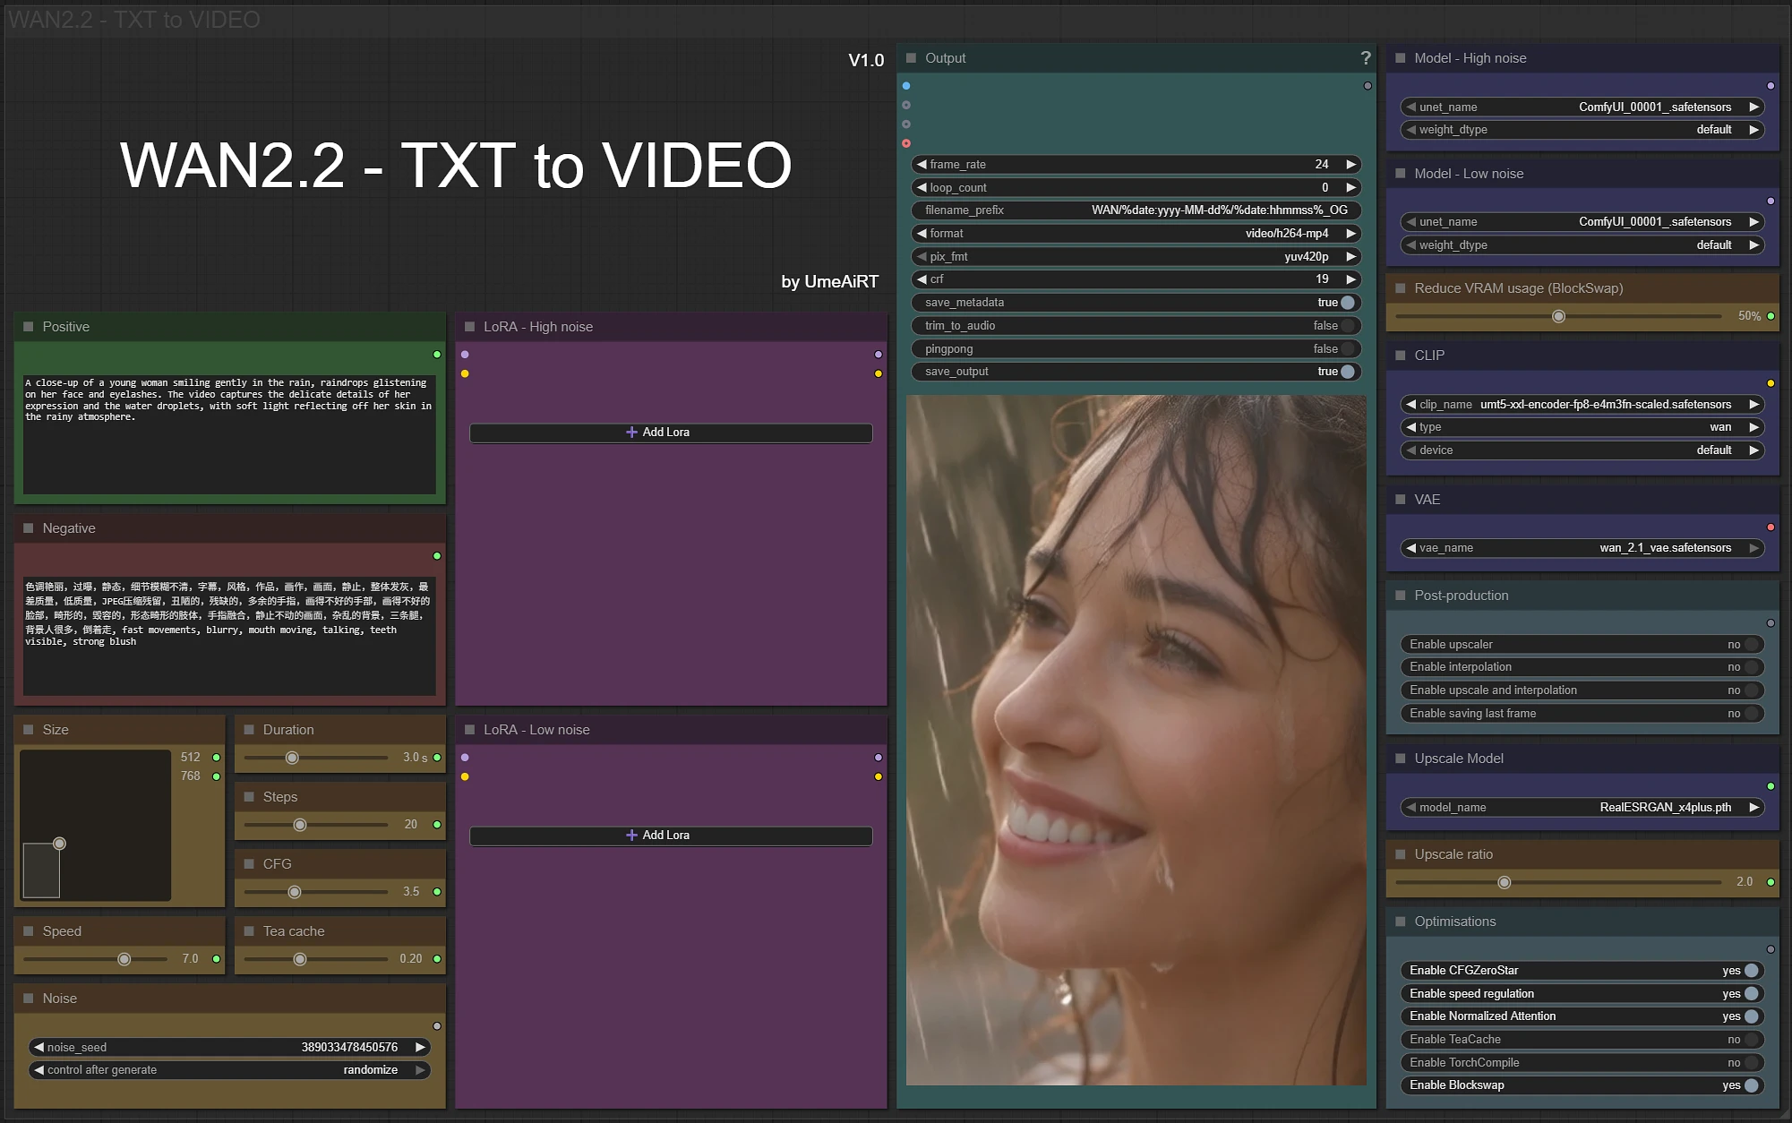The height and width of the screenshot is (1123, 1792).
Task: Collapse the VAE node via its header square
Action: pyautogui.click(x=1400, y=500)
